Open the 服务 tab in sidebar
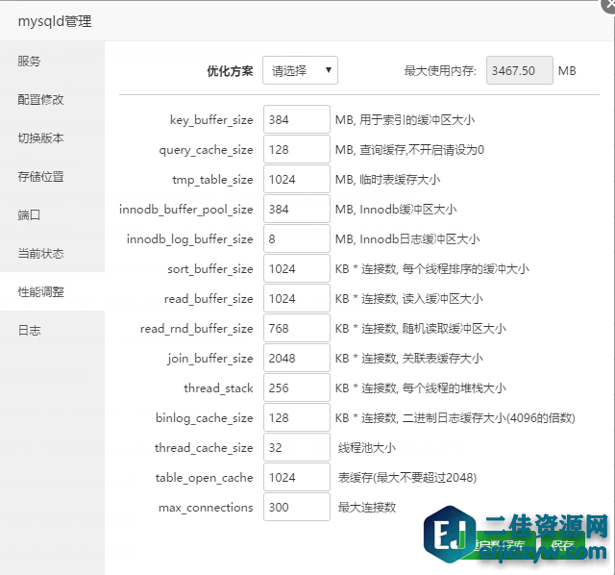The height and width of the screenshot is (575, 615). pyautogui.click(x=52, y=61)
